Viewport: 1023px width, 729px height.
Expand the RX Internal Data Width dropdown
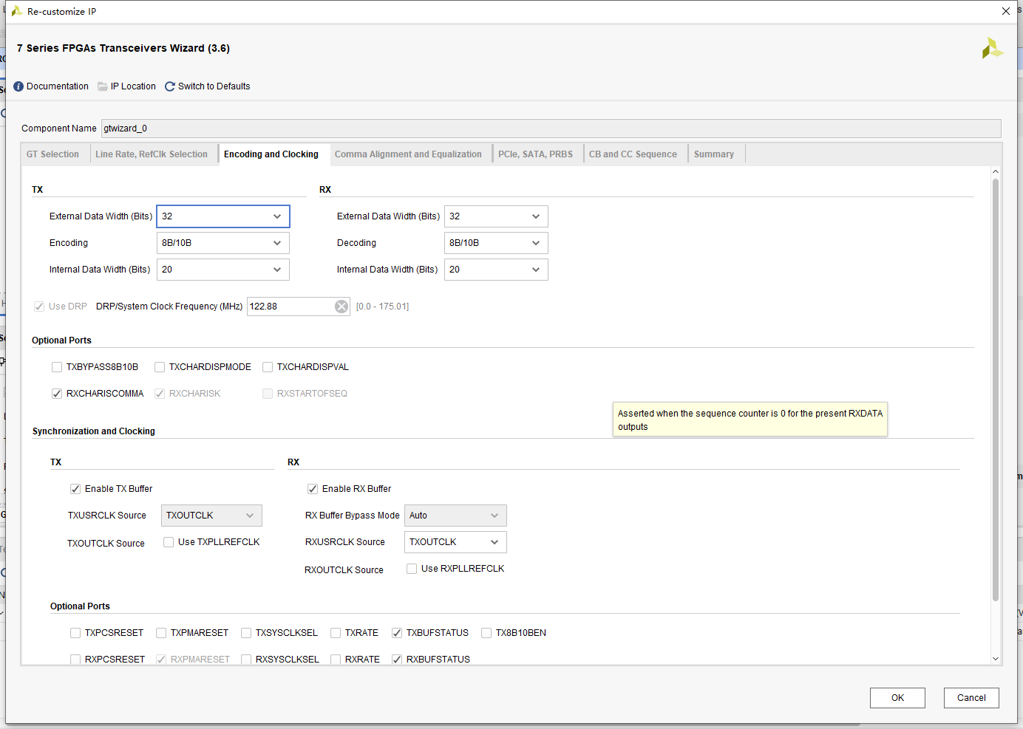click(x=496, y=270)
